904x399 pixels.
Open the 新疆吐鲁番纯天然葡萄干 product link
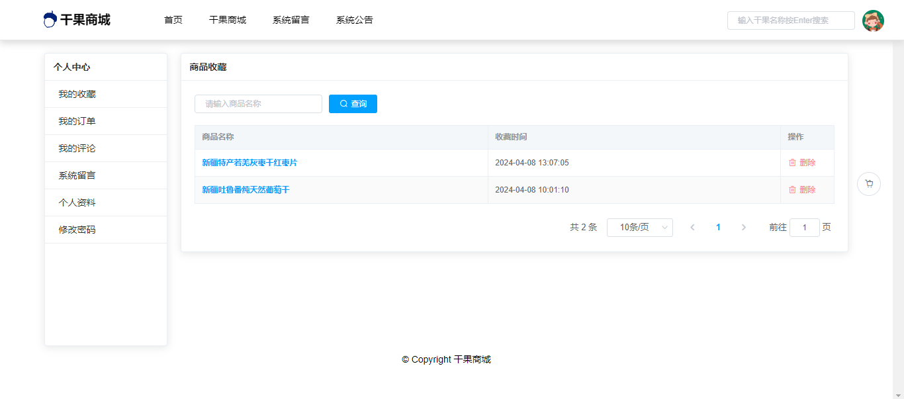coord(246,190)
